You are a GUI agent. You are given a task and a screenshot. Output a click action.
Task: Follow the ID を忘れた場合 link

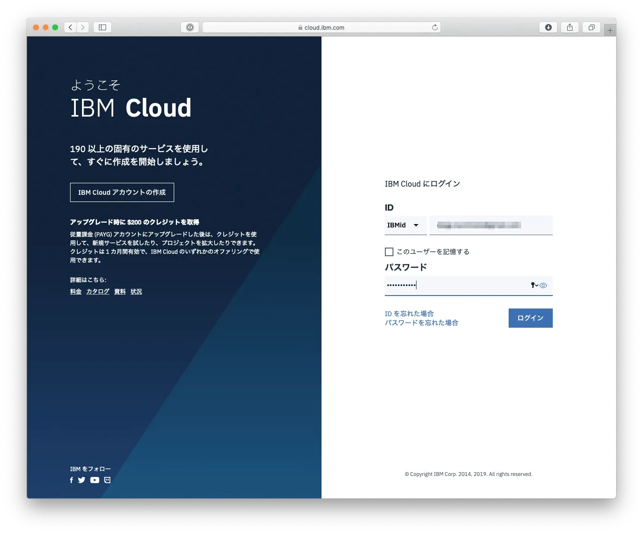point(409,314)
